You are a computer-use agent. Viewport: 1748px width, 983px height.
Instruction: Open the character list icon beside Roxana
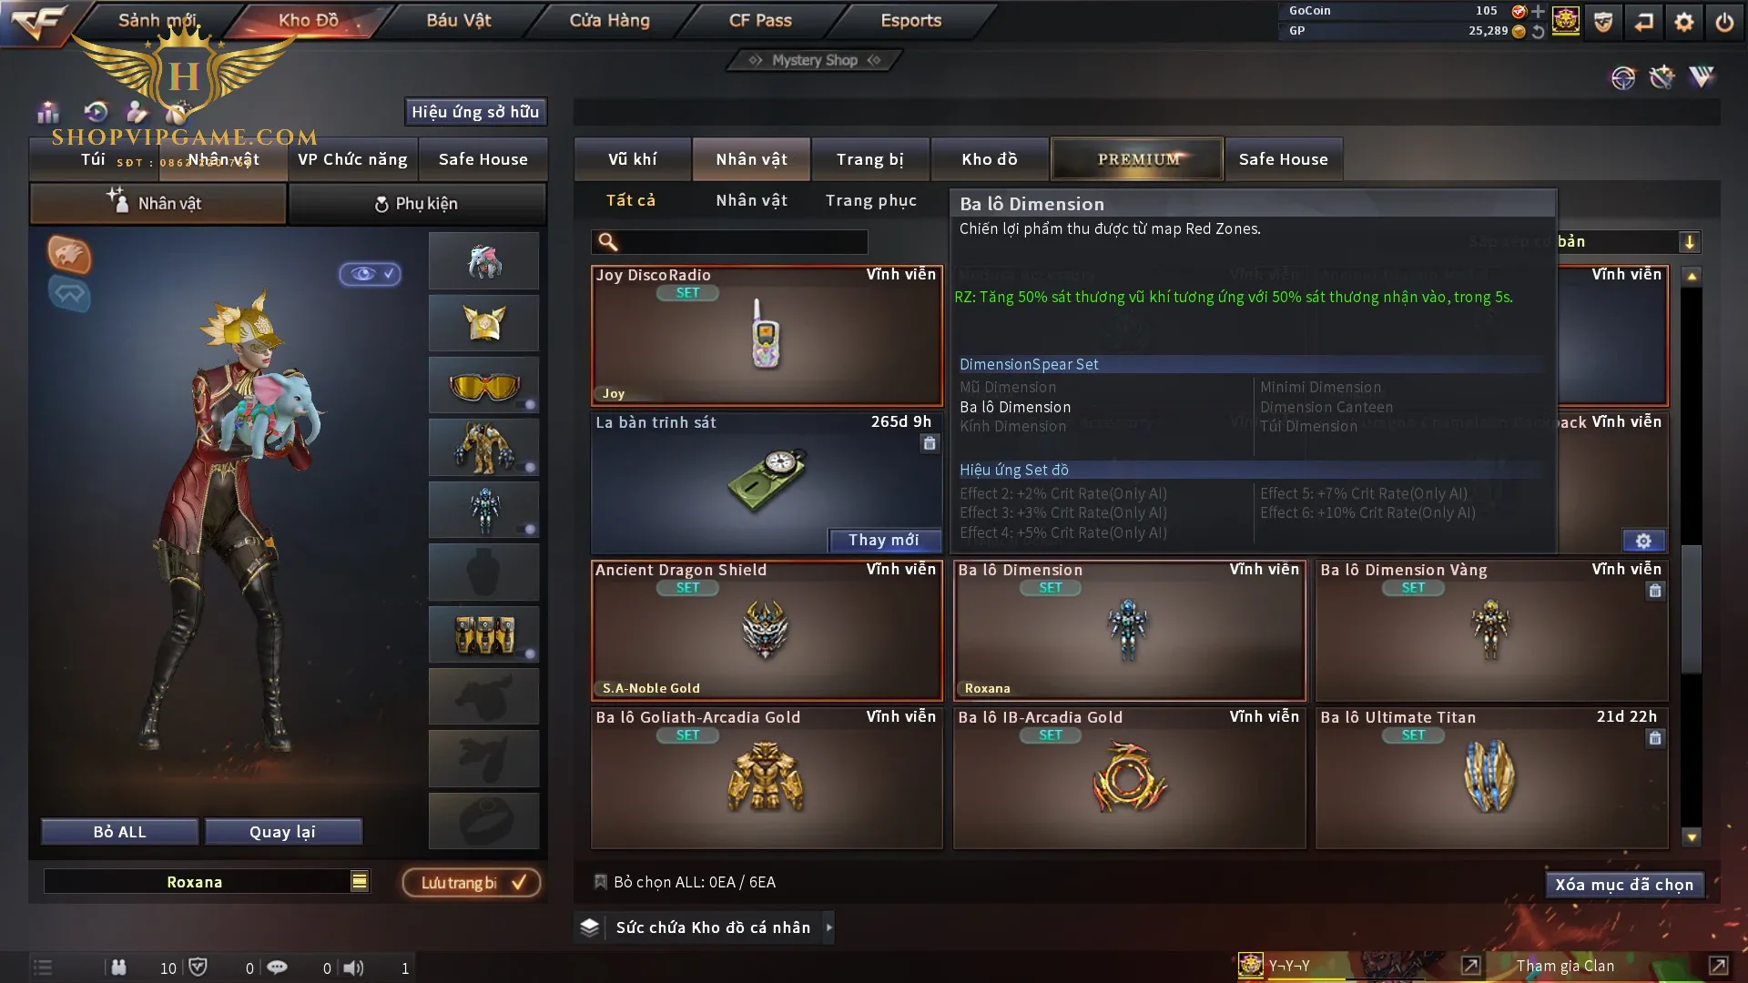click(360, 881)
